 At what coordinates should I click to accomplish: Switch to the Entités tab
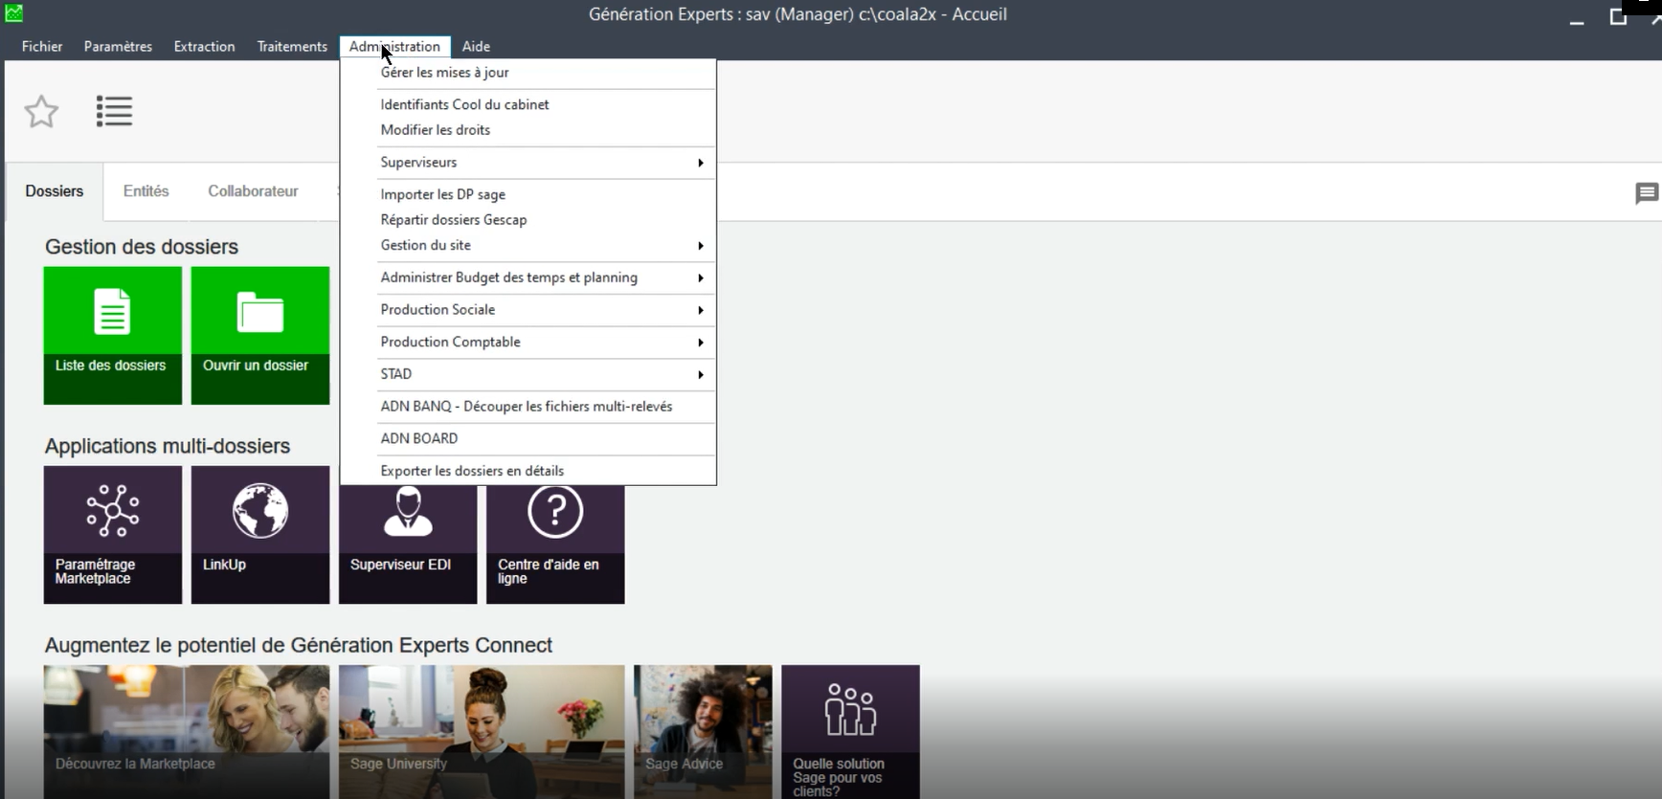(146, 191)
